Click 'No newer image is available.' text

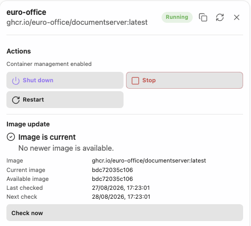coord(66,148)
